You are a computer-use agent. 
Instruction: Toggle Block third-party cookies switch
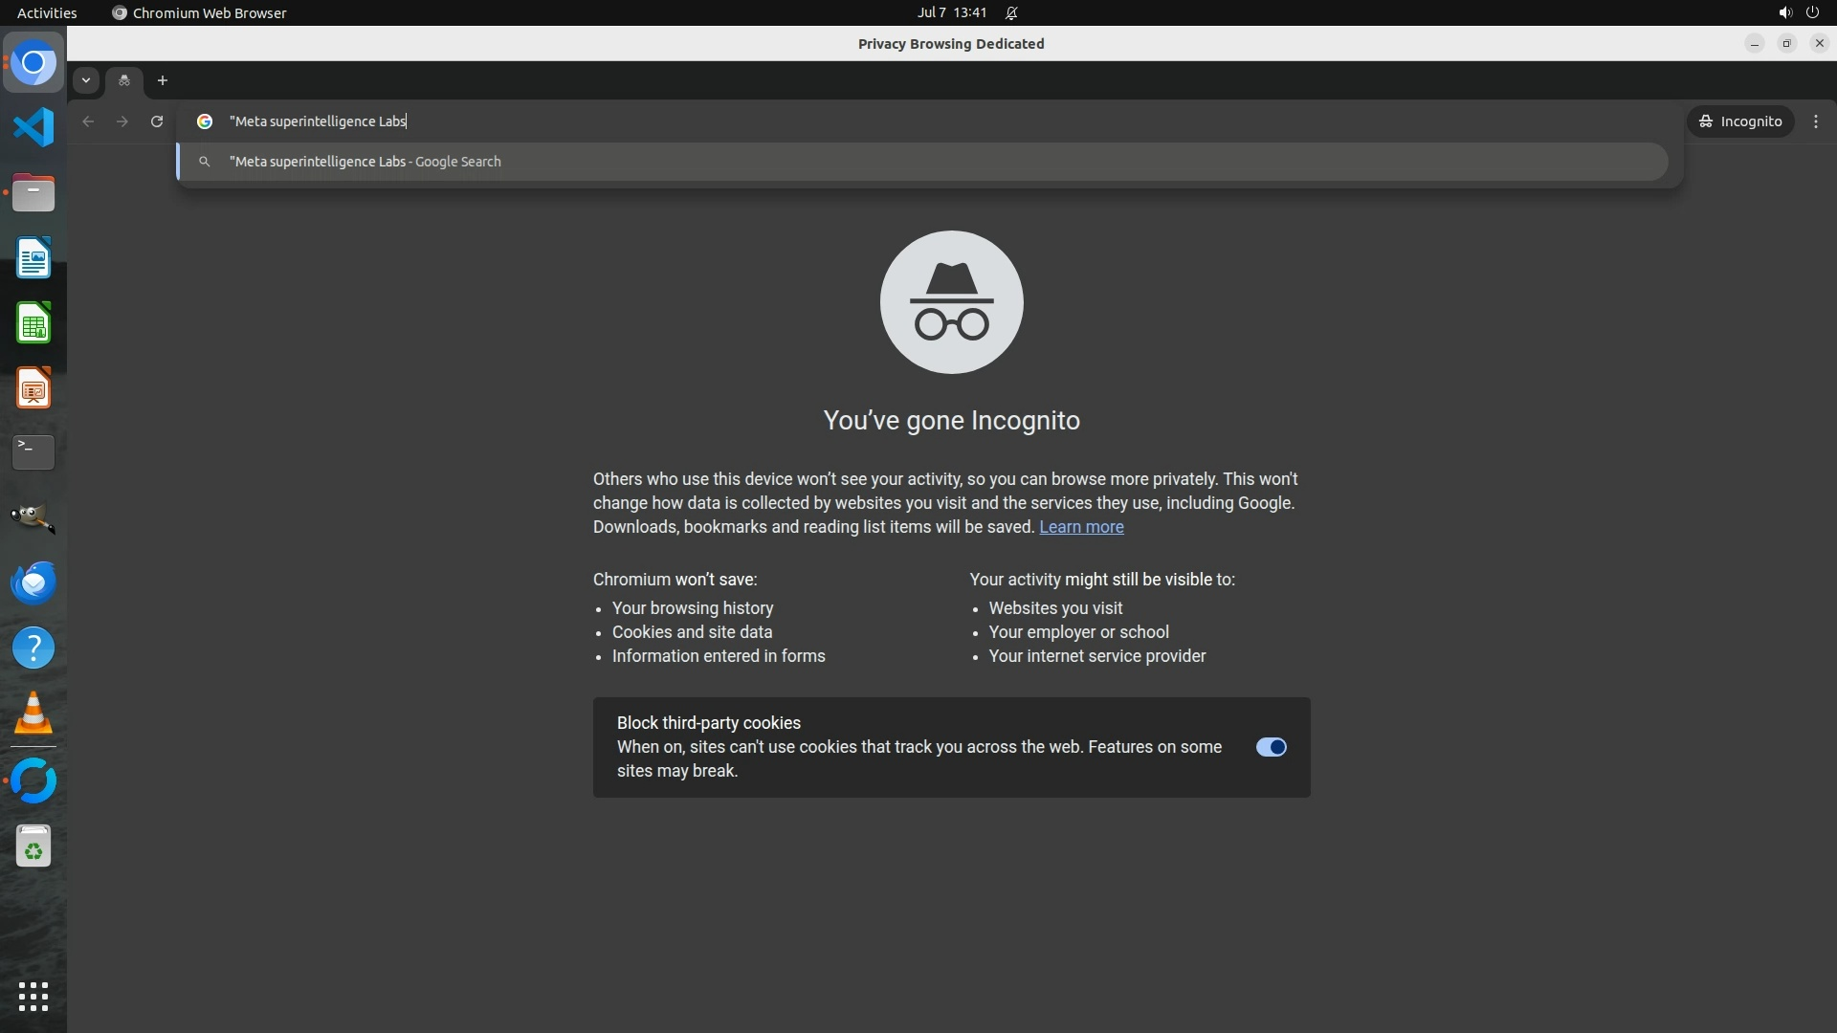[1271, 747]
